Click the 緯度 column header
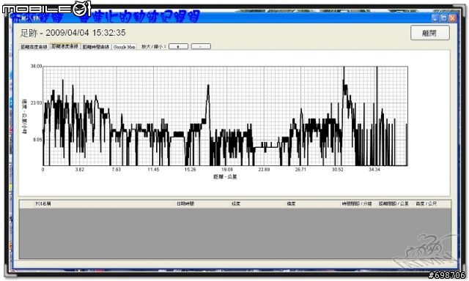 tap(292, 203)
